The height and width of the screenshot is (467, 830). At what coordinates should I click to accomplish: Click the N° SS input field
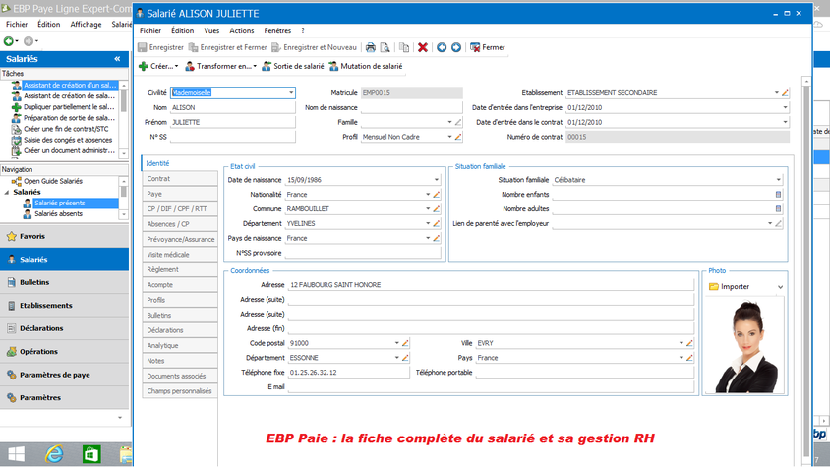click(232, 137)
